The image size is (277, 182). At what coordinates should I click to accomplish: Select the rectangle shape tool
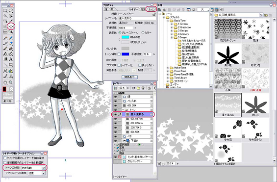11,65
